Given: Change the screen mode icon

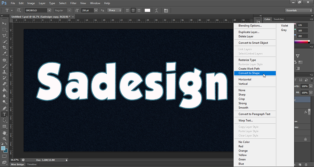Looking at the screenshot, I should click(4, 162).
